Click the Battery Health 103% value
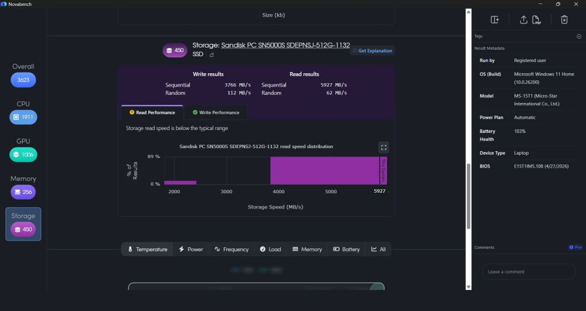This screenshot has width=586, height=311. tap(520, 131)
